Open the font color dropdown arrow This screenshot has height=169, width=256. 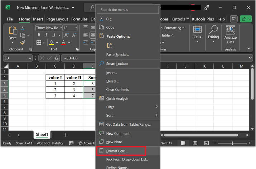click(69, 43)
